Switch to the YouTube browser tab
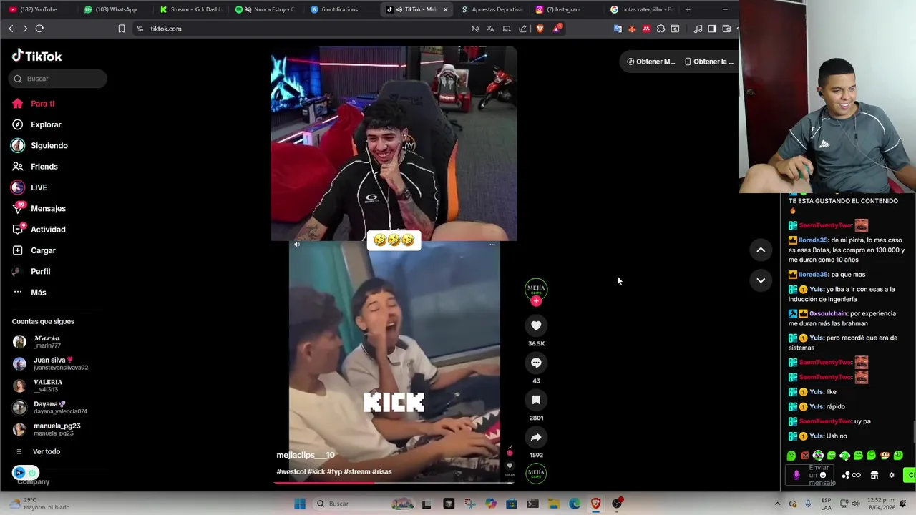Screen dimensions: 916x515 click(39, 9)
